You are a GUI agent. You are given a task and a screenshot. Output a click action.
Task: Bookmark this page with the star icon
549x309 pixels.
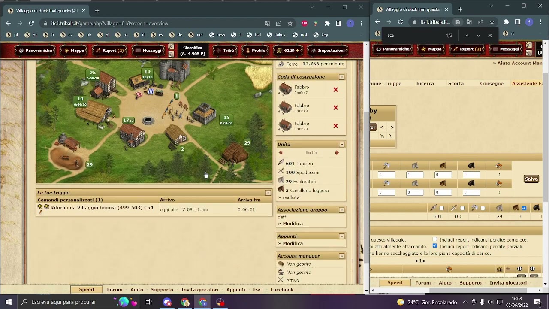290,23
